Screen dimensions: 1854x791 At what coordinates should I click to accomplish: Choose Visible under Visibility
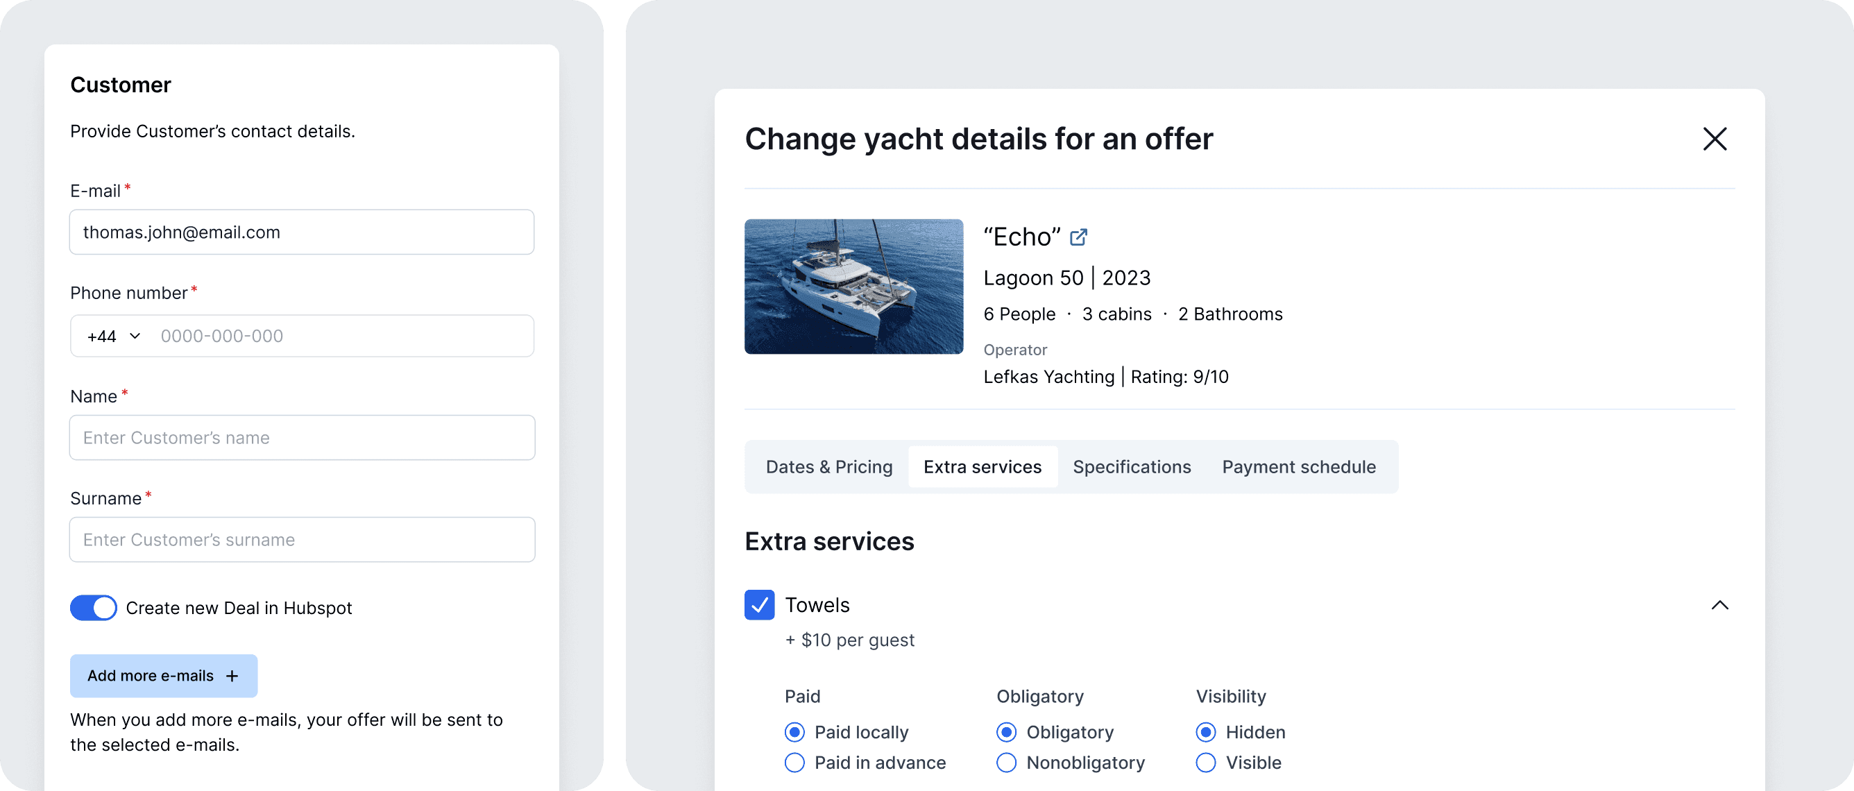[1205, 763]
